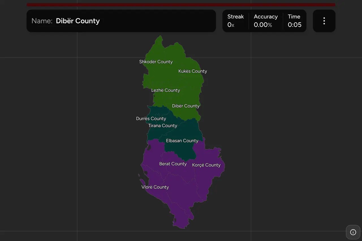Click the Dibër County name in the prompt

pyautogui.click(x=78, y=21)
